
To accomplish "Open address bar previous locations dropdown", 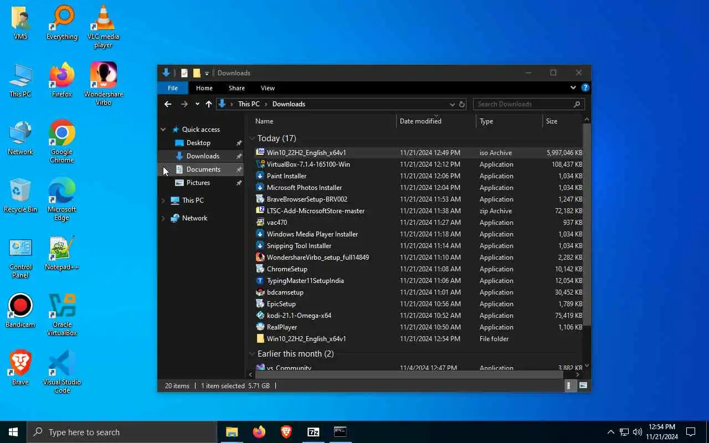I will pos(452,104).
